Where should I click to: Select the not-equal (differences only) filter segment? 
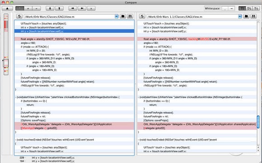28,8
